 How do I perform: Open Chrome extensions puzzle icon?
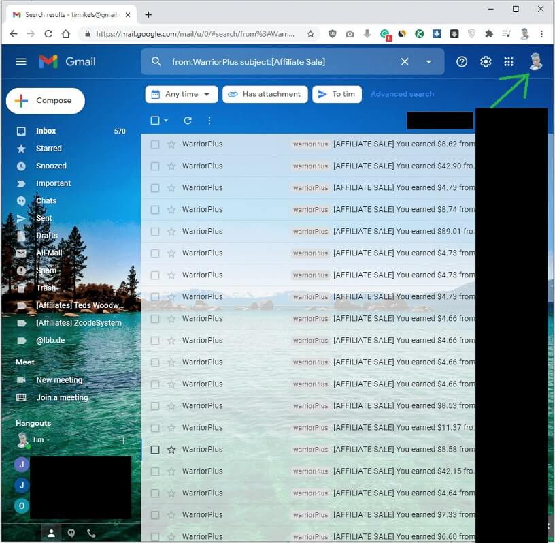[x=489, y=34]
